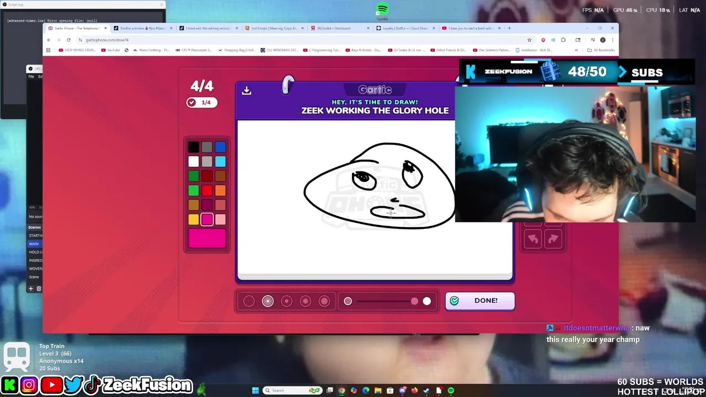
Task: Choose the fourth brush size
Action: pyautogui.click(x=305, y=301)
